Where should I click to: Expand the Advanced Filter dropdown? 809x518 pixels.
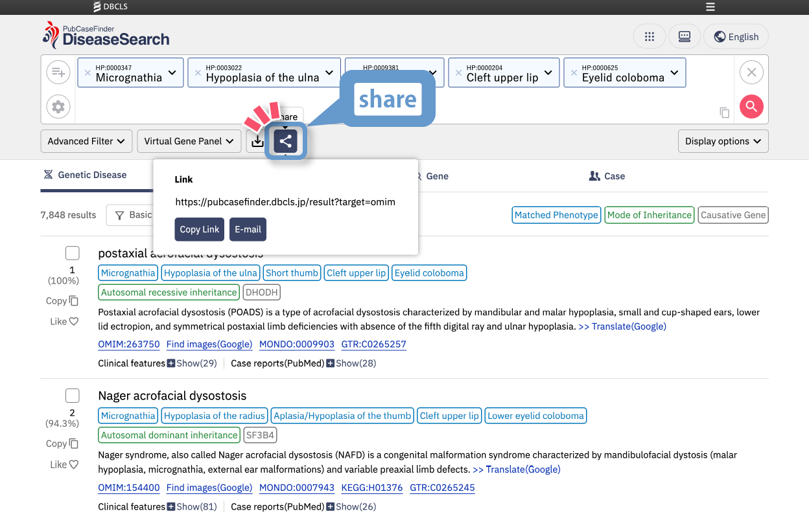point(86,141)
